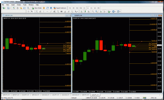This screenshot has height=100, width=164.
Task: Open the Tools menu
Action: point(25,5)
